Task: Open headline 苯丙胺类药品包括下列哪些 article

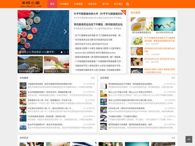Action: pos(98,24)
